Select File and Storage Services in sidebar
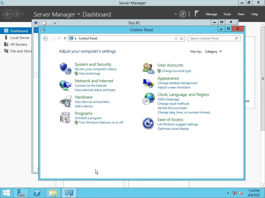This screenshot has width=265, height=198. point(16,51)
